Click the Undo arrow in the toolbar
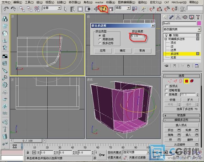This screenshot has height=162, width=204. [6, 9]
